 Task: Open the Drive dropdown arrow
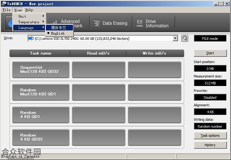pyautogui.click(x=175, y=38)
